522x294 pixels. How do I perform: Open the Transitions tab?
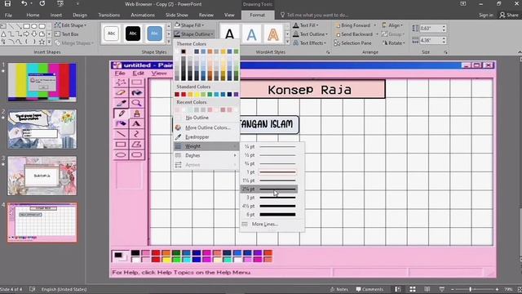coord(108,15)
